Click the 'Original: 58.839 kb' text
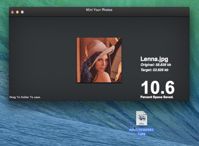This screenshot has width=199, height=146. (156, 65)
